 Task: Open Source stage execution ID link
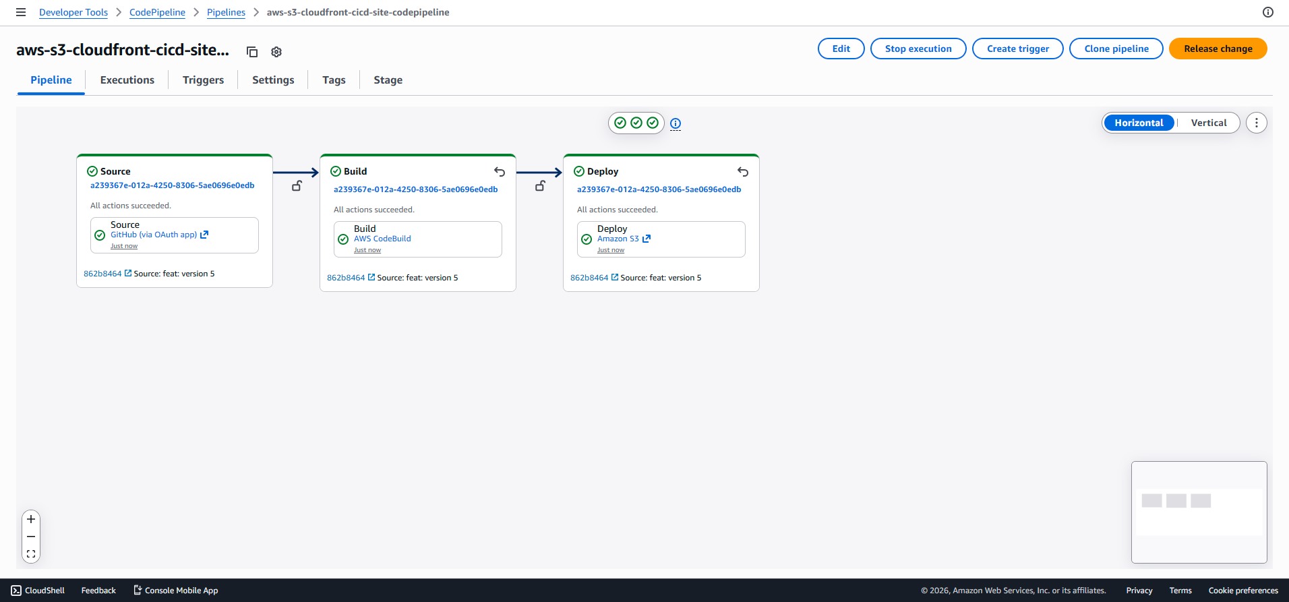tap(173, 185)
